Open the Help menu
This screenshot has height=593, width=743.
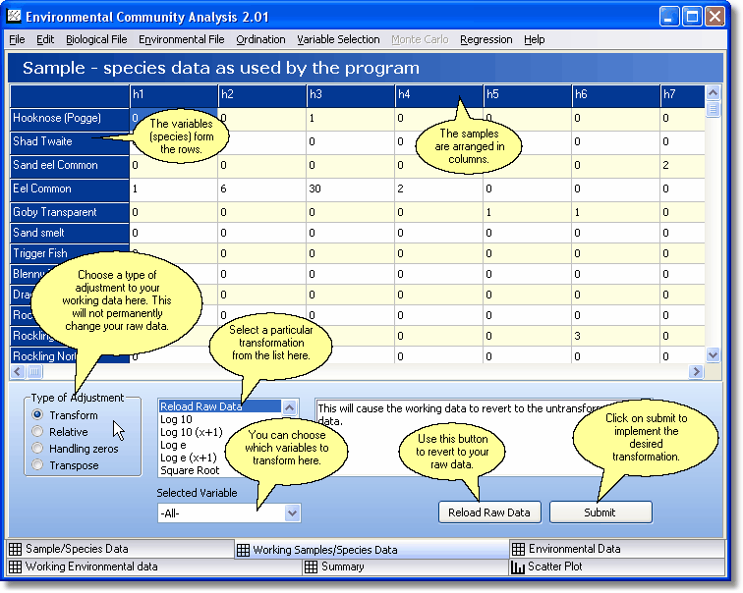534,39
